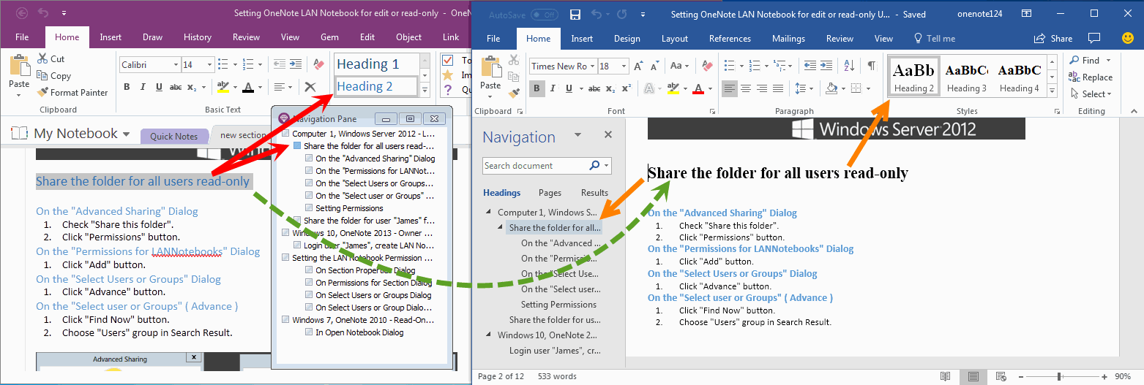Check 'Setting Permissions' in OneNote Navigation Pane
The width and height of the screenshot is (1144, 385).
pyautogui.click(x=310, y=208)
